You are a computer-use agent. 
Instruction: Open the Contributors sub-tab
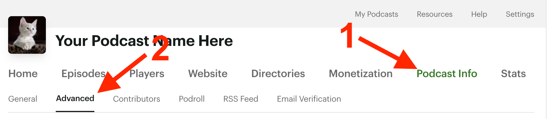(136, 99)
